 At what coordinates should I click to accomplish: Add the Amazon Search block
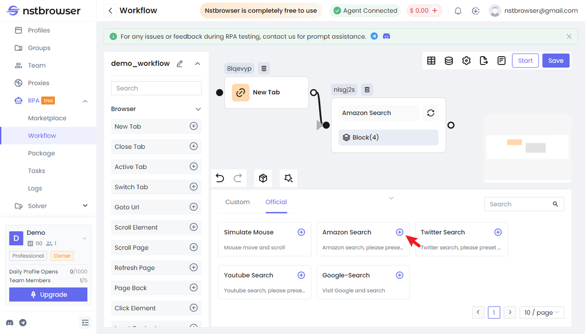pos(399,232)
